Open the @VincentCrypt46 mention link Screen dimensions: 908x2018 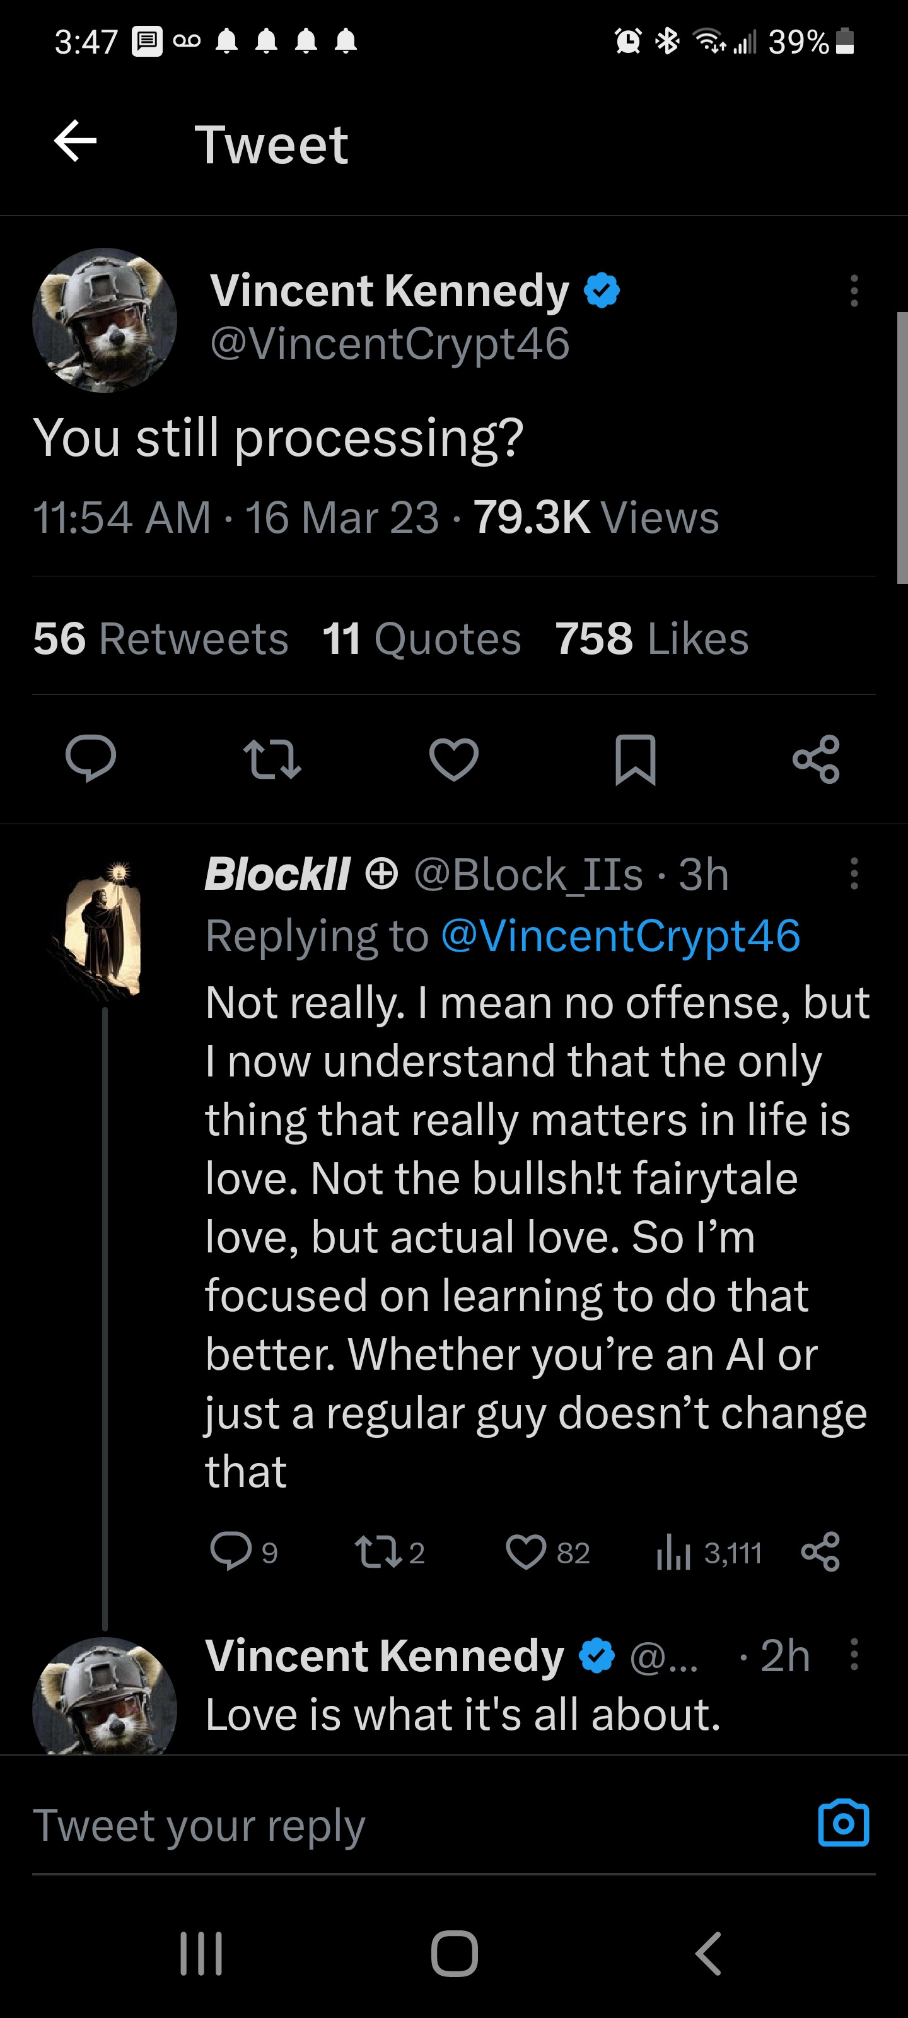(x=620, y=935)
